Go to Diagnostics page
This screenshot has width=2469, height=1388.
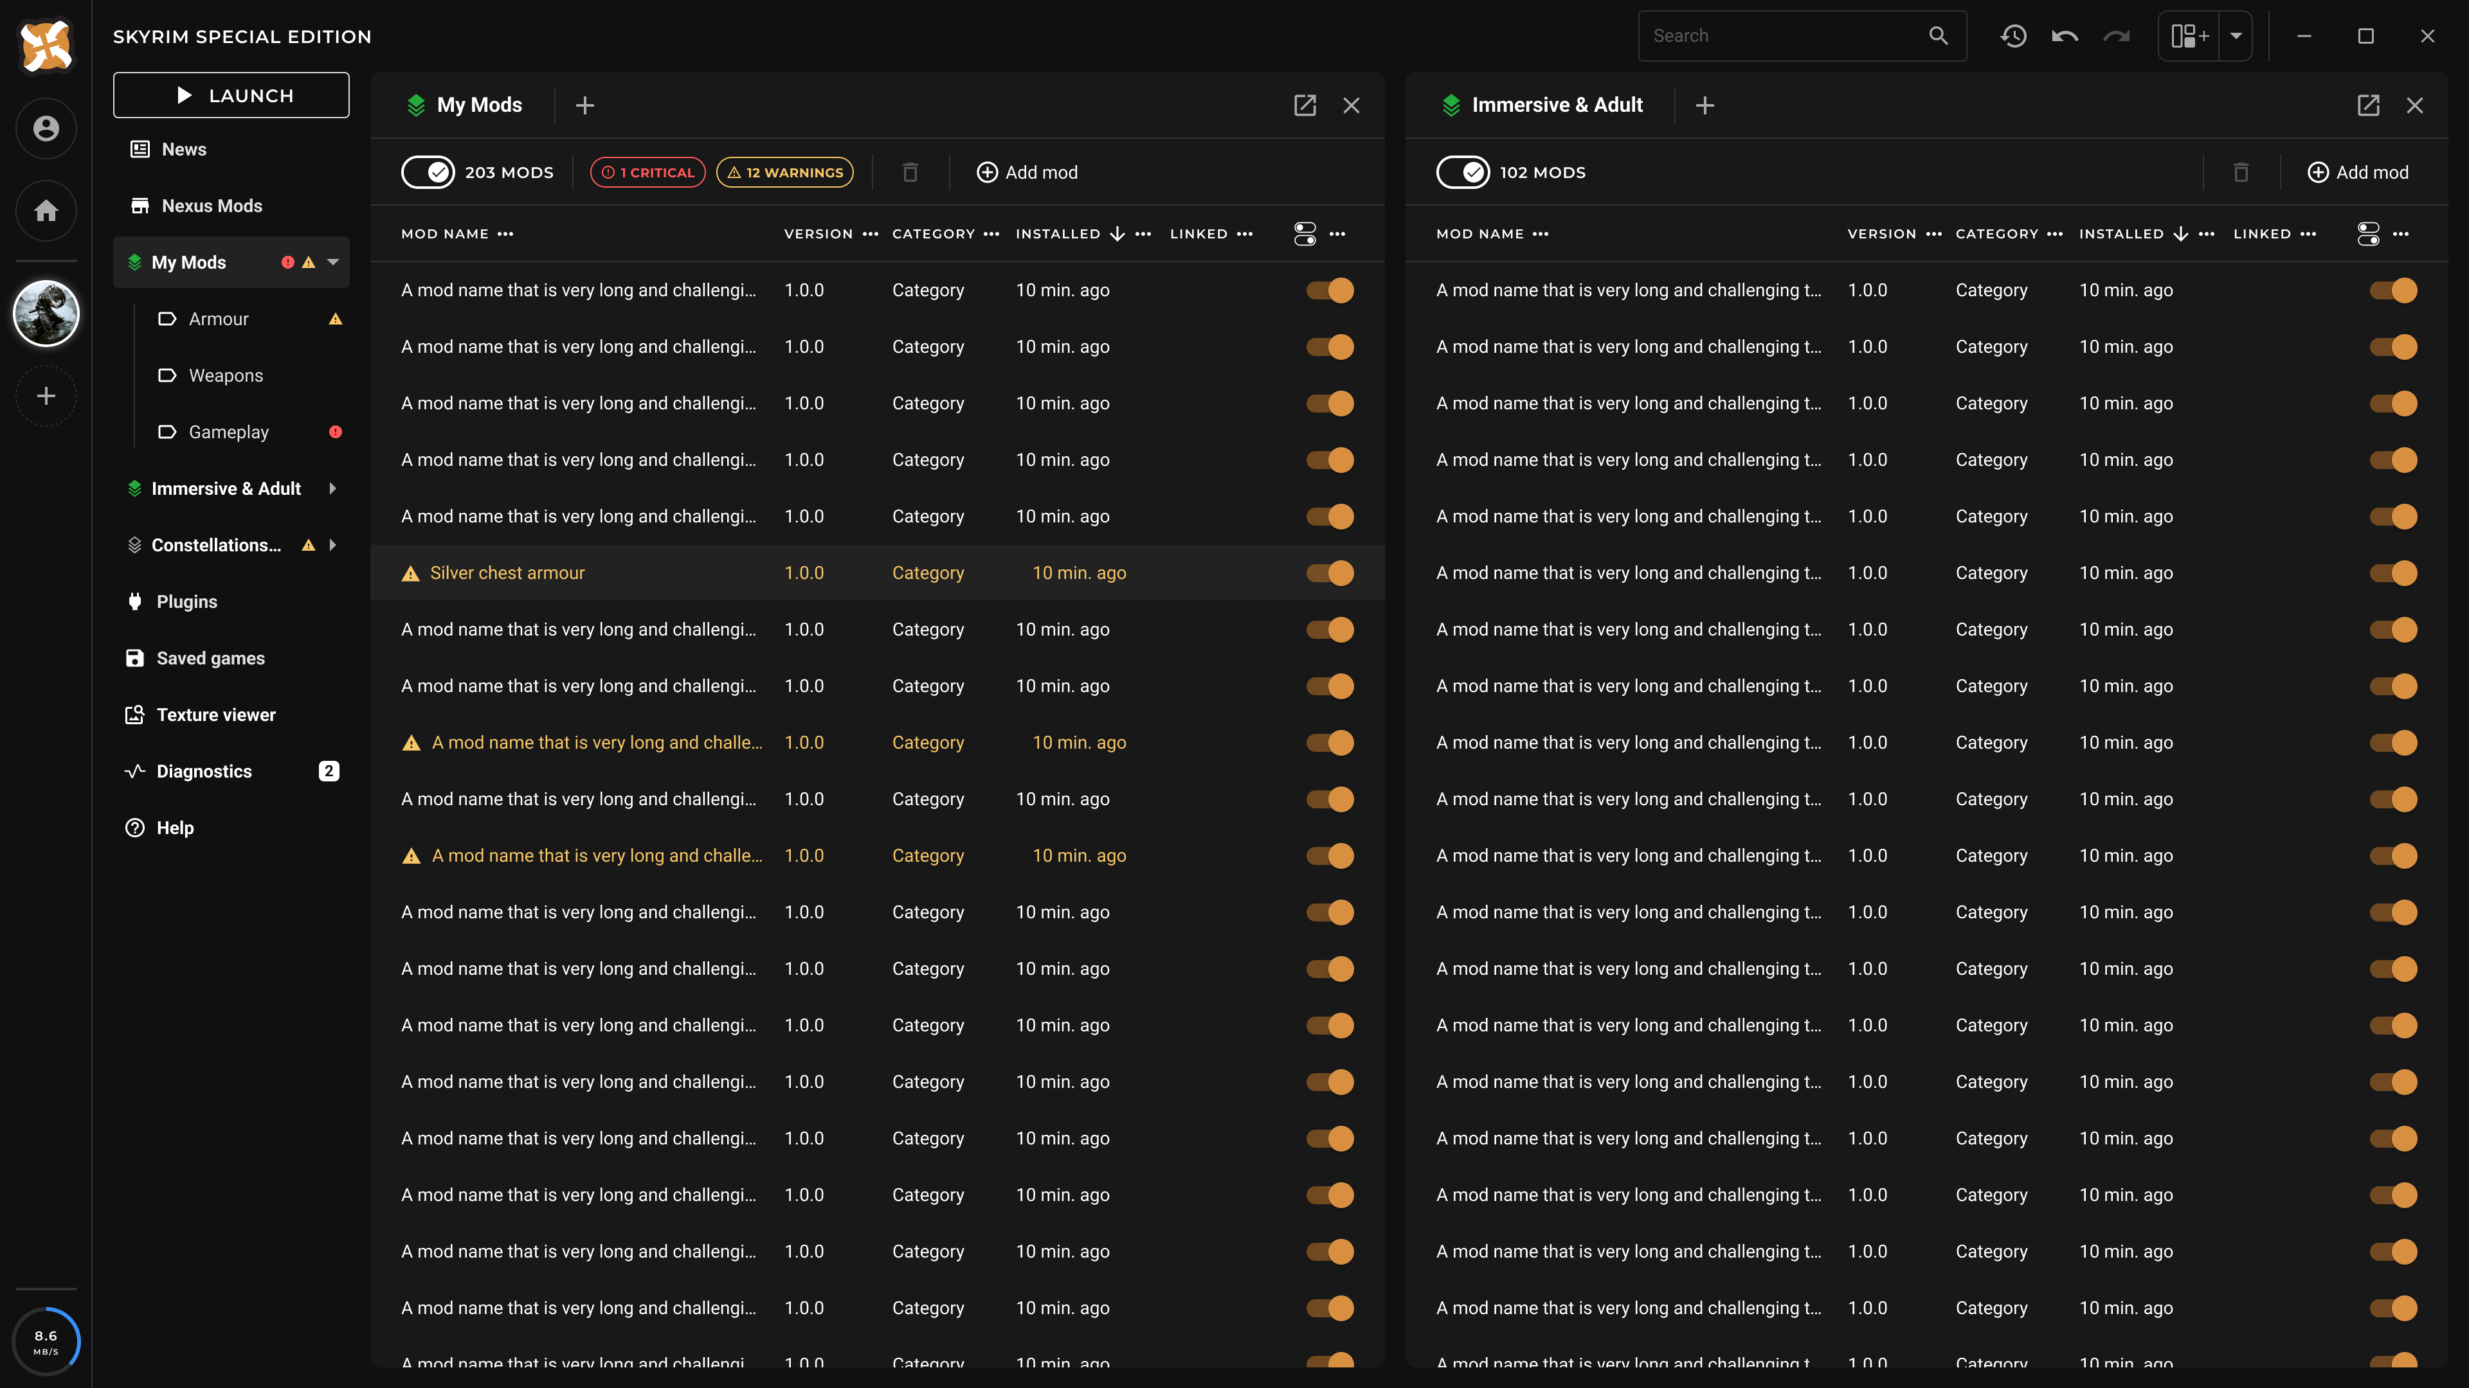pyautogui.click(x=204, y=771)
